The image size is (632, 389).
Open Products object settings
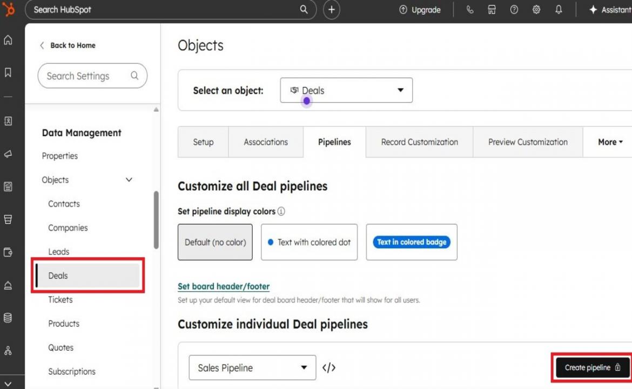(x=64, y=323)
